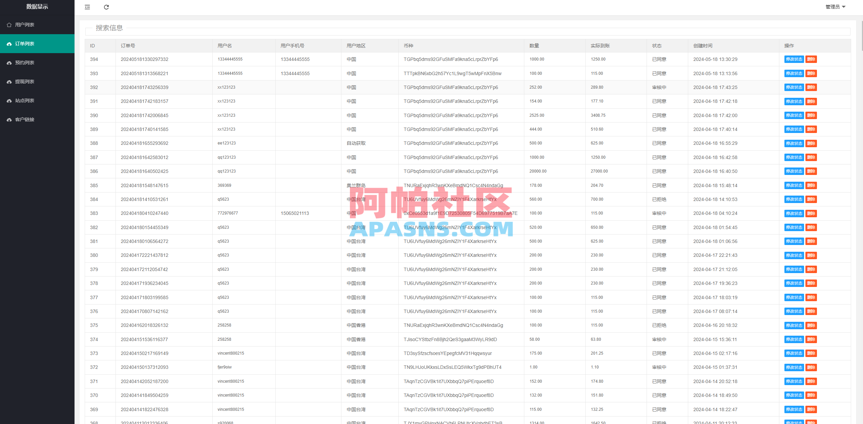The image size is (863, 424).
Task: Click 删除 for order ID 385
Action: click(811, 185)
